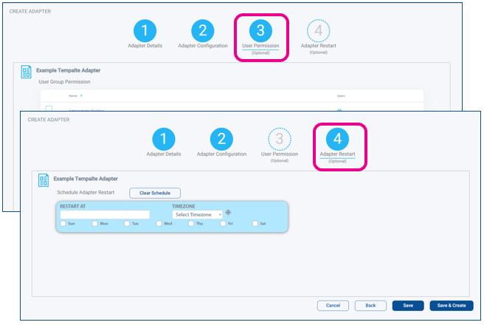Image resolution: width=484 pixels, height=325 pixels.
Task: Check the Sat day checkbox
Action: pos(255,223)
